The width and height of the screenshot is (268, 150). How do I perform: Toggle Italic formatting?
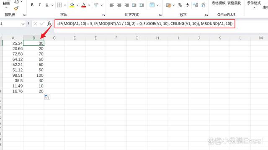(x=39, y=5)
